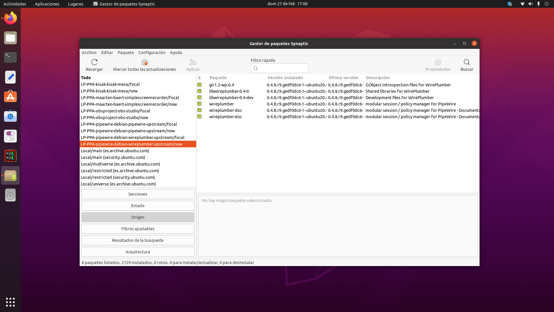Toggle status box of libwireplumber-0.4-dev
This screenshot has height=312, width=554.
pos(199,98)
